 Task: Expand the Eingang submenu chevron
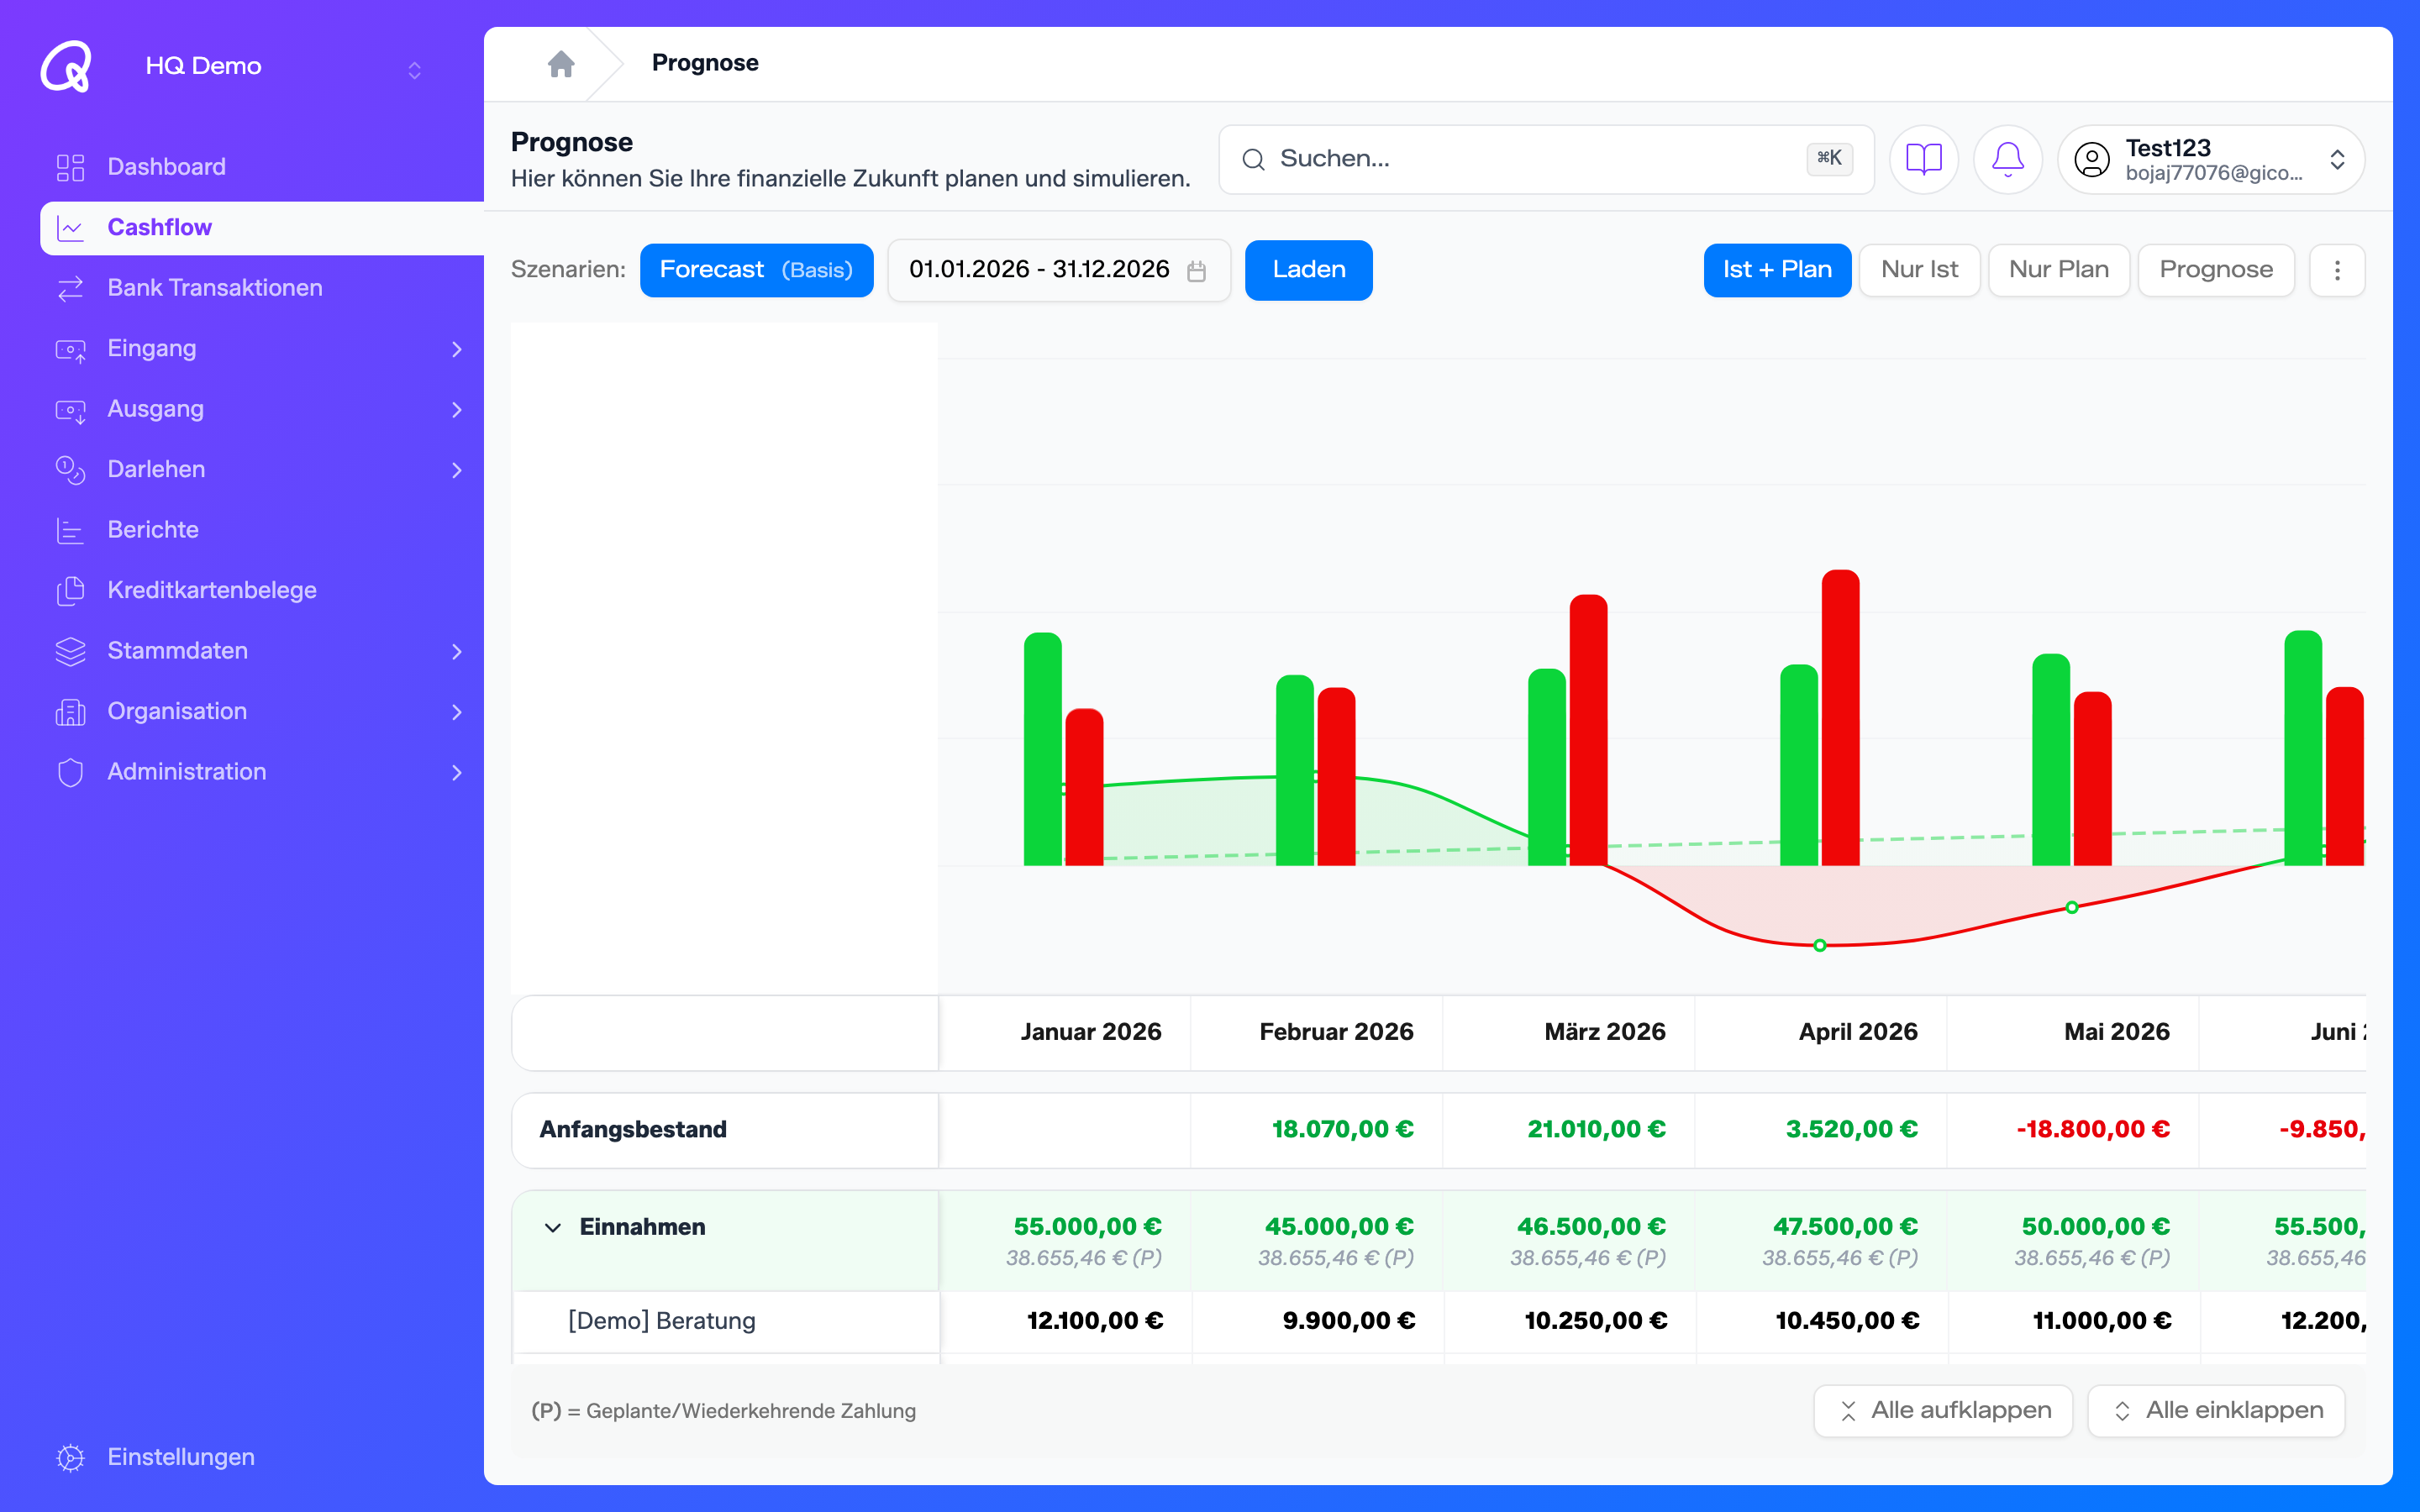coord(457,349)
